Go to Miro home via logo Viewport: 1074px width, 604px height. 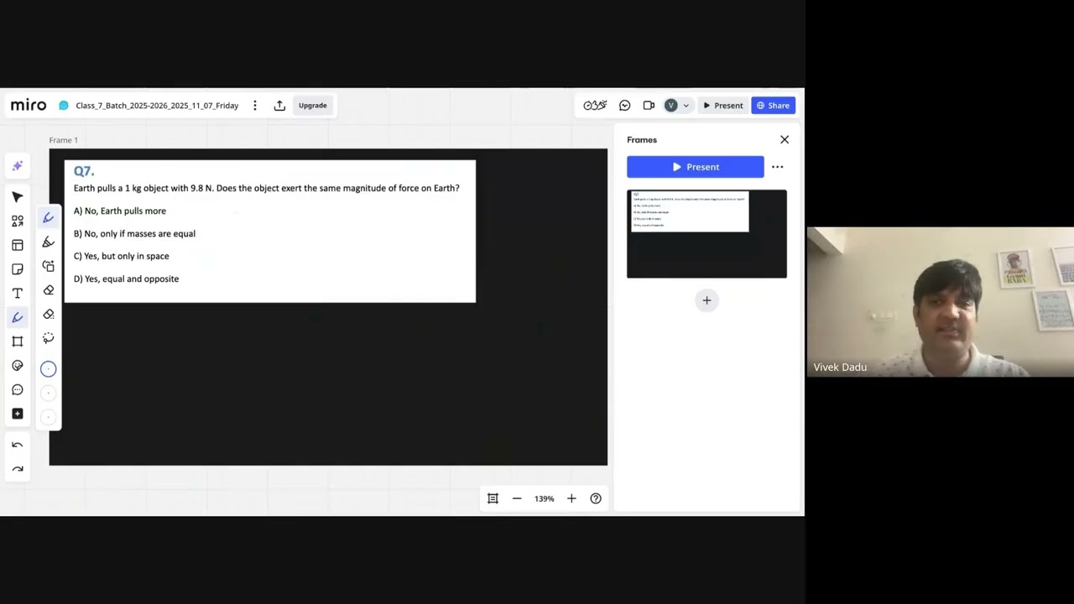[x=29, y=106]
